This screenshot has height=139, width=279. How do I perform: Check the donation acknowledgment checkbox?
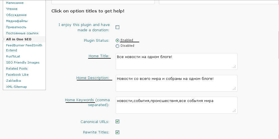click(118, 27)
